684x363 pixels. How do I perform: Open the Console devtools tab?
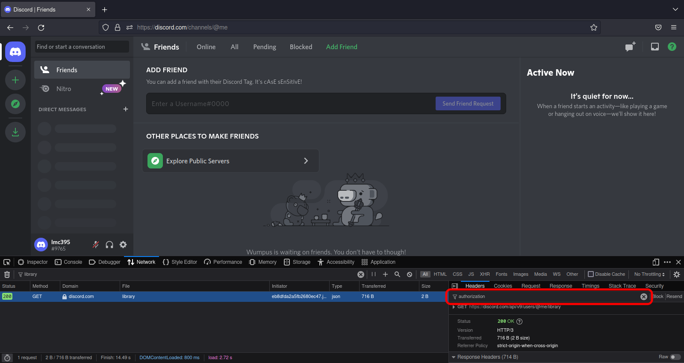coord(68,262)
